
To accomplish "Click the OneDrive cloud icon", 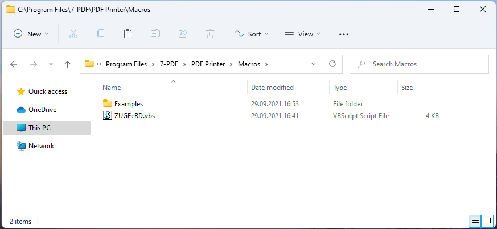I will (x=21, y=110).
